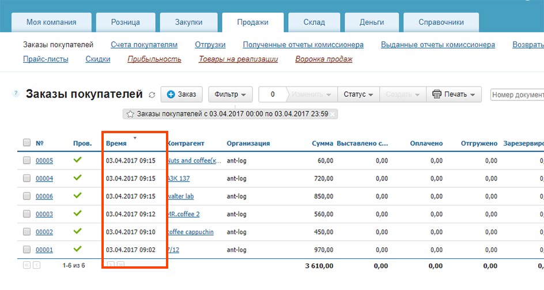This screenshot has width=544, height=290.
Task: Open Товары на реализации report link
Action: [x=239, y=59]
